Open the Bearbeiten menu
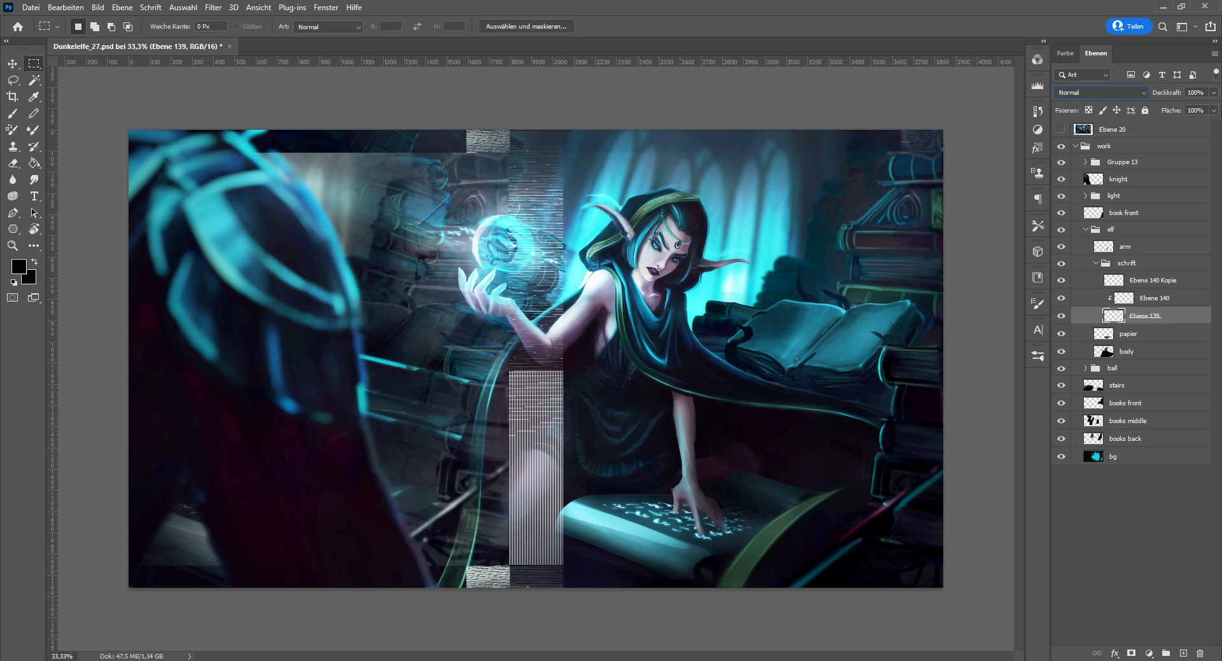Image resolution: width=1222 pixels, height=661 pixels. pos(66,8)
